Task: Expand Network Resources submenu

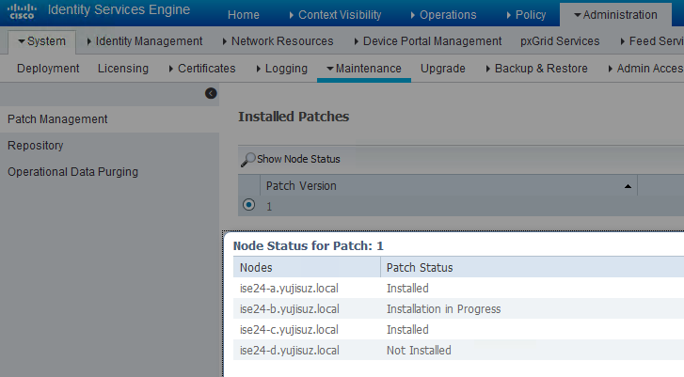Action: coord(278,41)
